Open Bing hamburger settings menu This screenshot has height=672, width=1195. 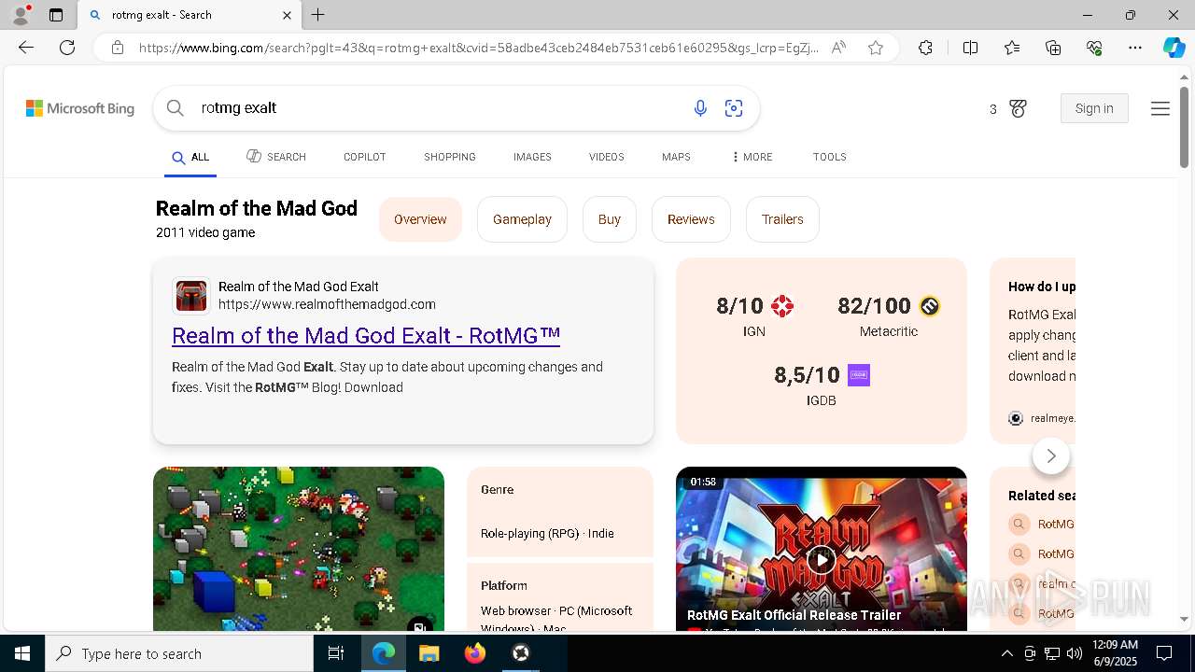click(1160, 108)
